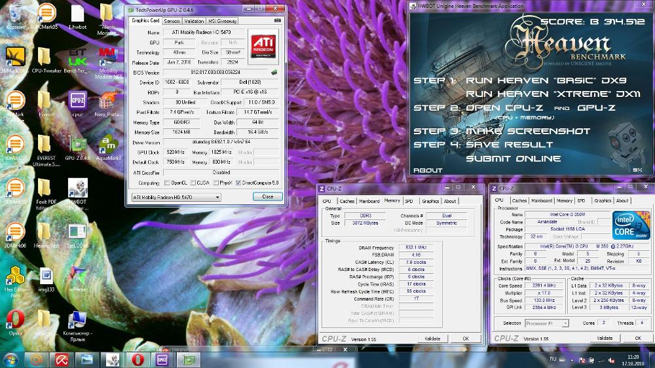Viewport: 655px width, 368px height.
Task: Click ABOUT in Heaven benchmark window
Action: [x=428, y=170]
